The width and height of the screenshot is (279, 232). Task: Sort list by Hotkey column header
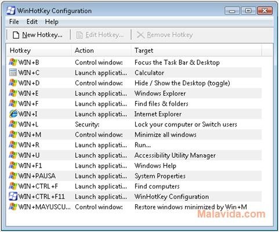pyautogui.click(x=39, y=50)
